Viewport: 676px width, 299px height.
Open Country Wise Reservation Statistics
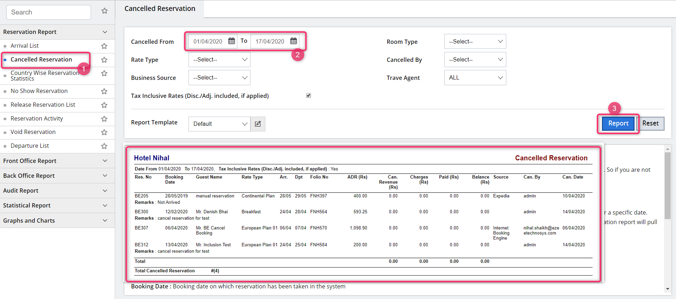[x=45, y=76]
